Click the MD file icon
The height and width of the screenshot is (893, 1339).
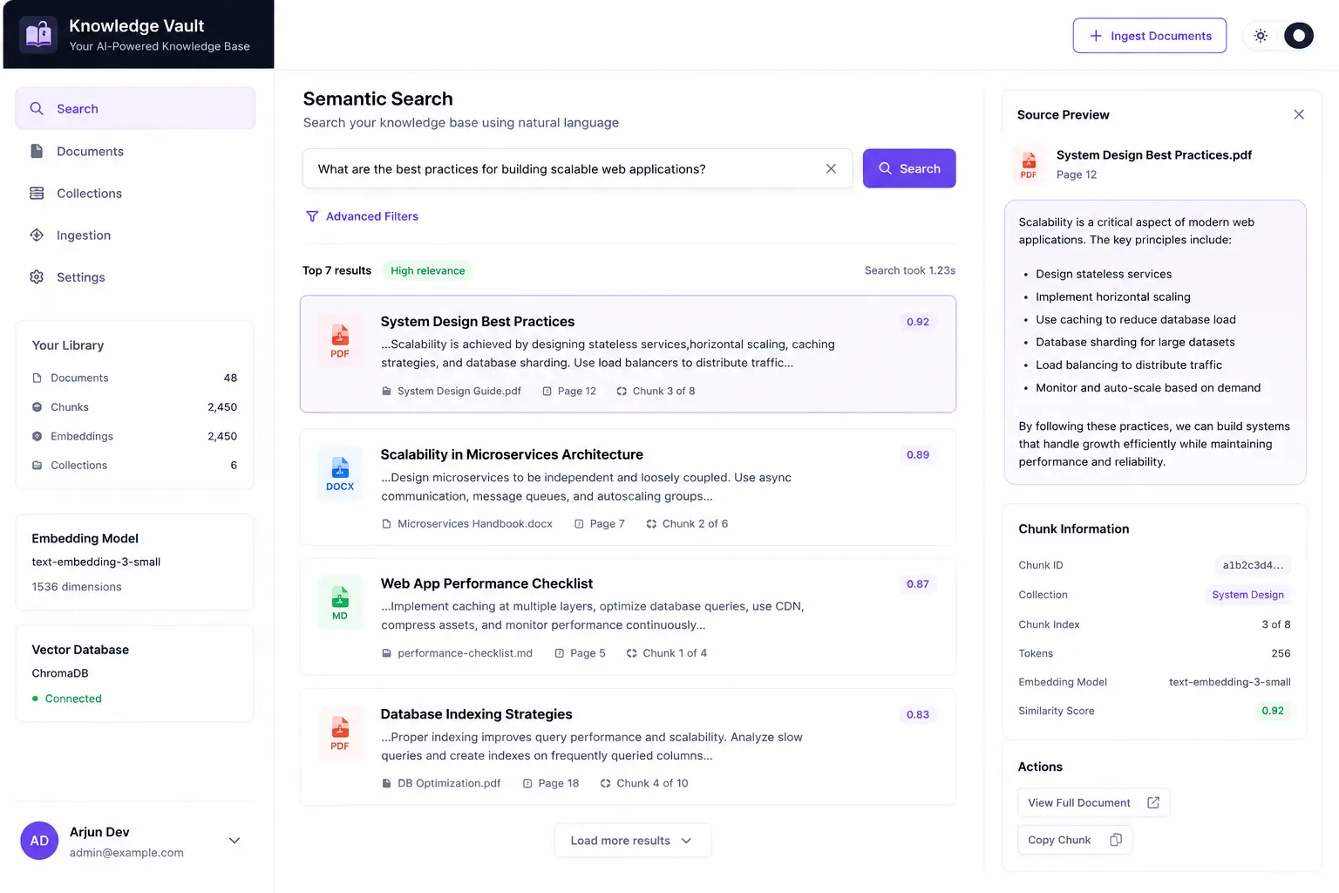(x=340, y=603)
